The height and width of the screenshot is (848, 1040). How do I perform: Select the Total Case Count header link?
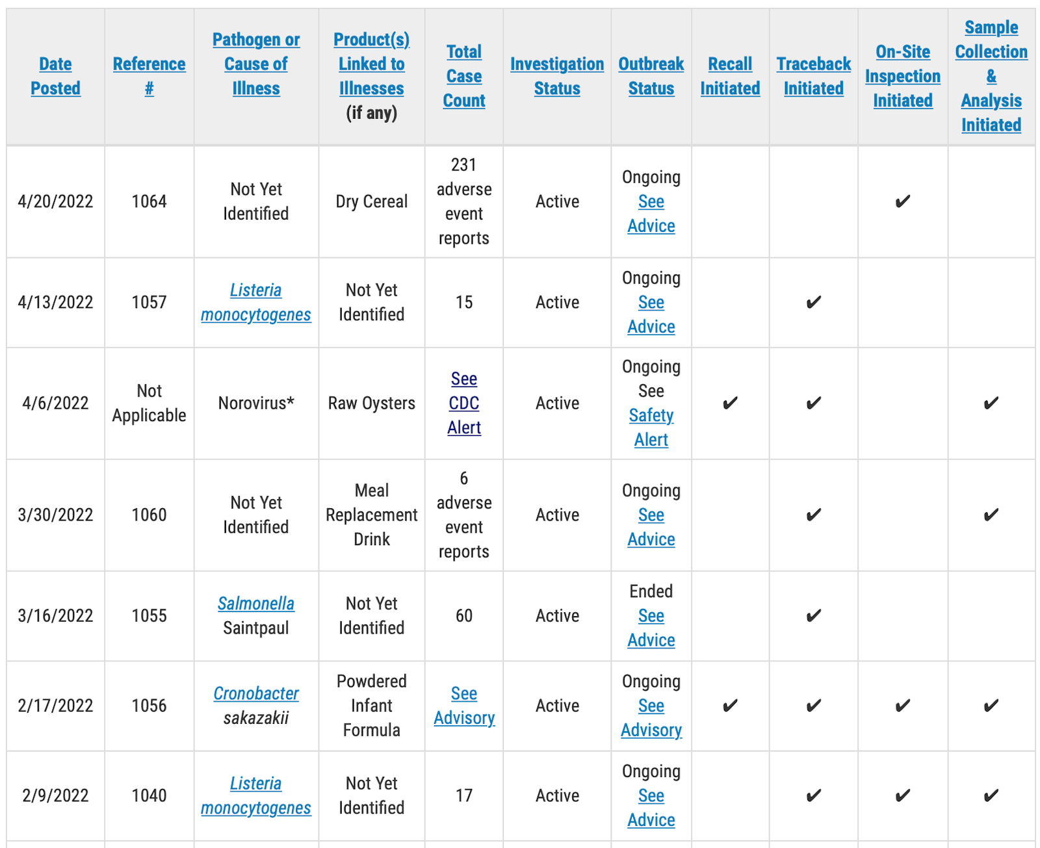463,76
